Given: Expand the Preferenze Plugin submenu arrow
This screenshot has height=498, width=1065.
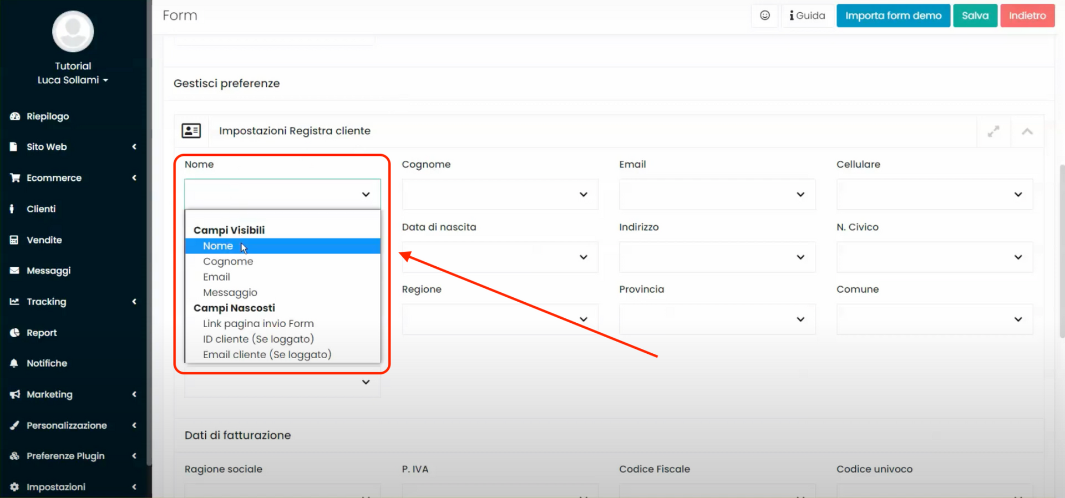Looking at the screenshot, I should (x=134, y=456).
